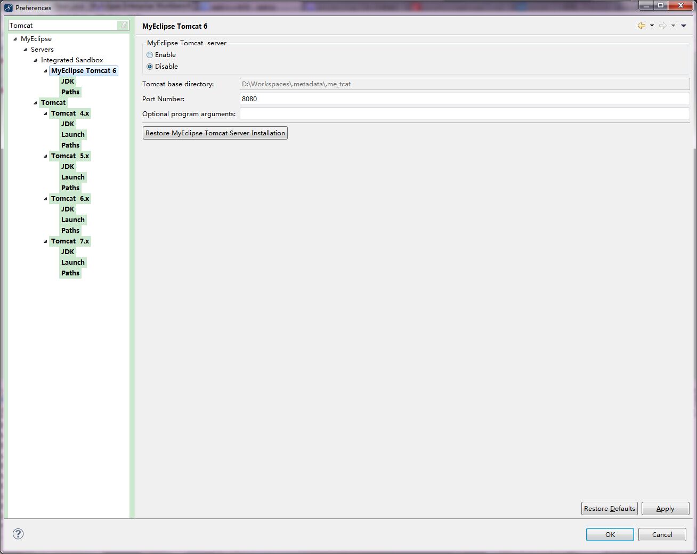This screenshot has height=554, width=697.
Task: Select Launch under Tomcat 5.x
Action: pyautogui.click(x=73, y=177)
